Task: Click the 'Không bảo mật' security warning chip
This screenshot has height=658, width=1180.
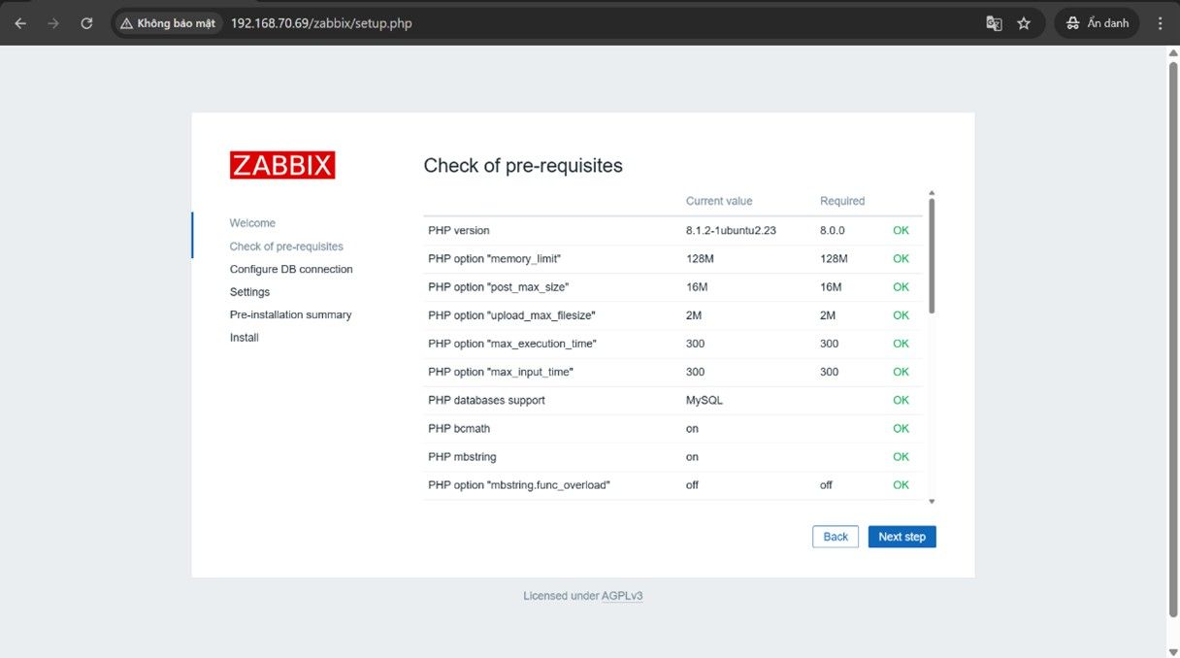Action: point(168,23)
